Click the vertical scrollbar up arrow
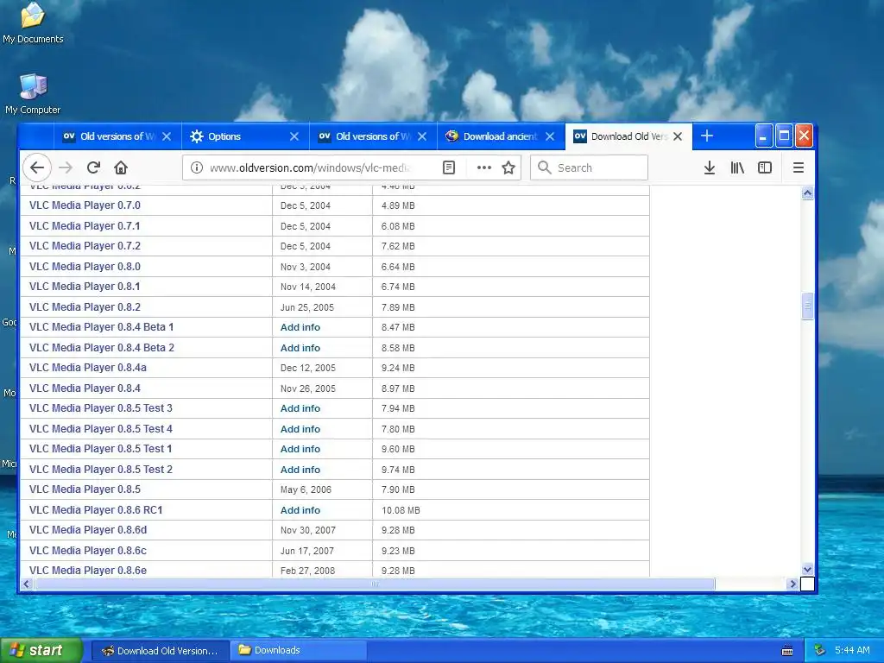 coord(807,193)
